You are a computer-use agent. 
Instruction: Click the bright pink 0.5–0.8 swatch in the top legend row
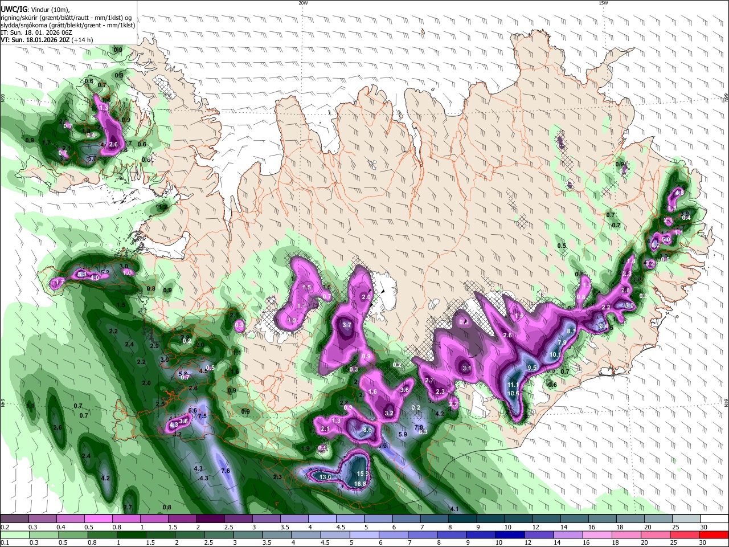tap(98, 519)
